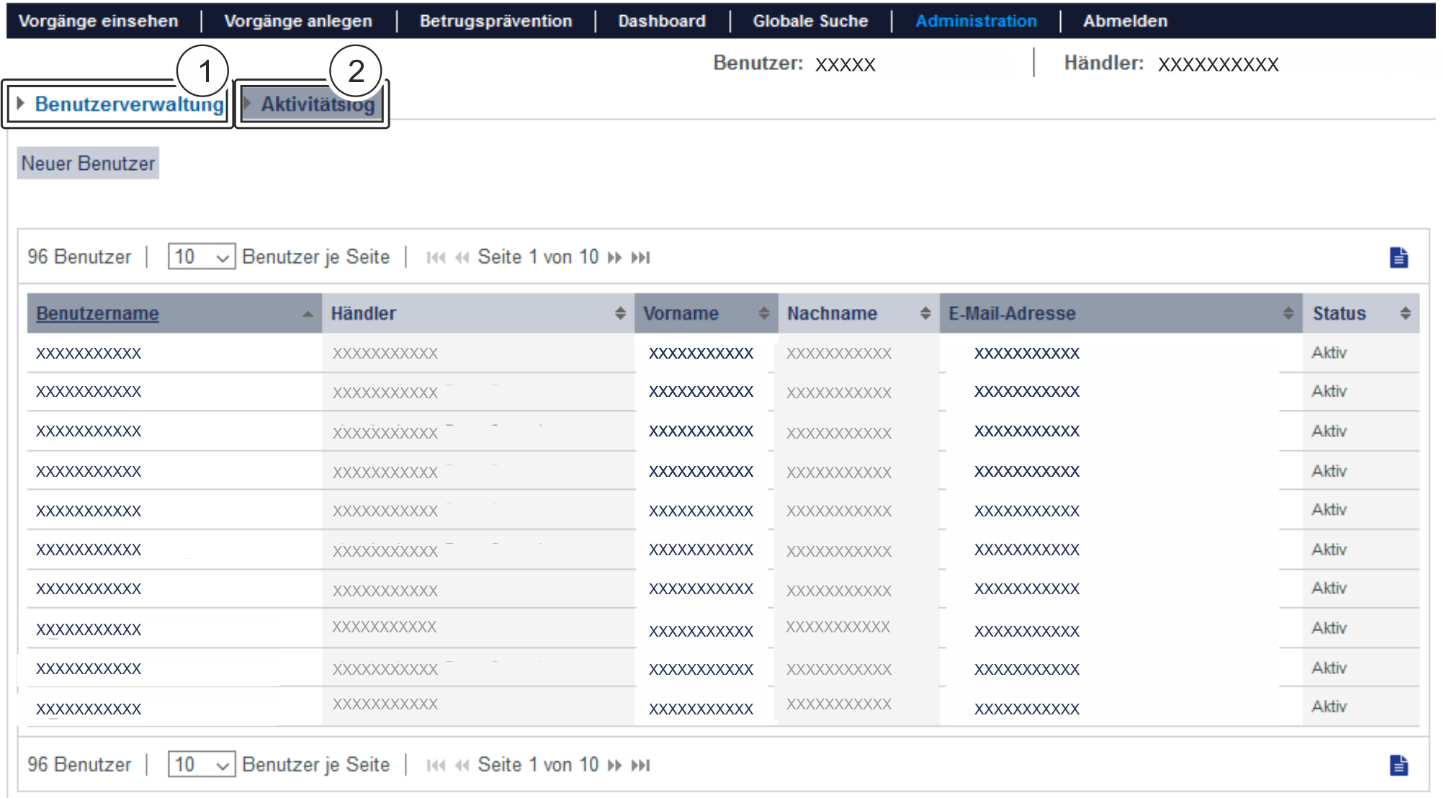Viewport: 1444px width, 798px height.
Task: Export user list via bottom document icon
Action: [1398, 765]
